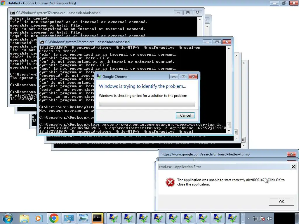Click the 'The application was unable to start correctly' message
The height and width of the screenshot is (224, 299).
pos(231,182)
